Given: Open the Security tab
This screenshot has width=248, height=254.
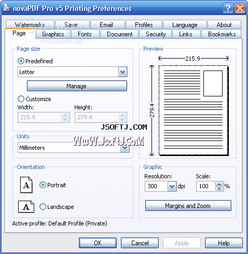Looking at the screenshot, I should pyautogui.click(x=156, y=34).
